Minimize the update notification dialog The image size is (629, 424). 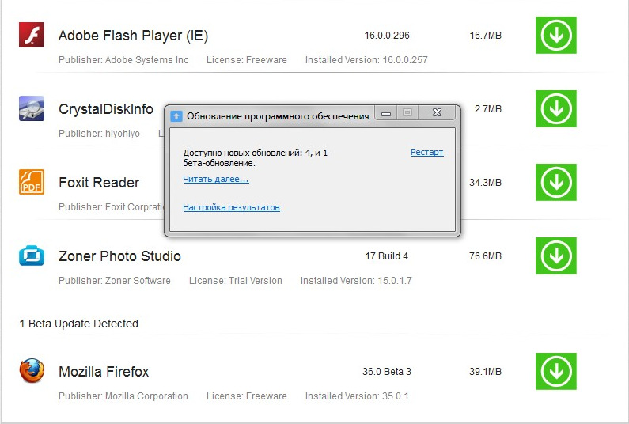386,113
